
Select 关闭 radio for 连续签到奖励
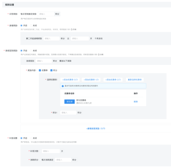(31, 51)
